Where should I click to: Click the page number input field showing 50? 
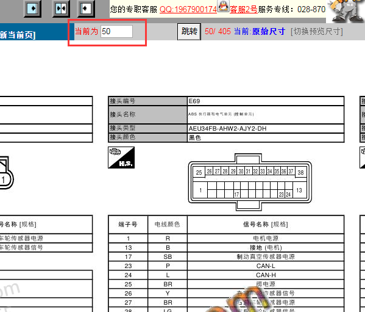116,32
